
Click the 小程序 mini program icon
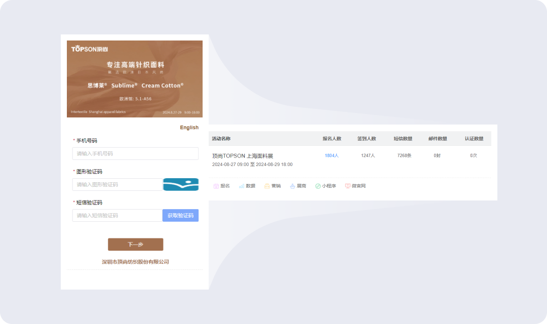coord(318,186)
